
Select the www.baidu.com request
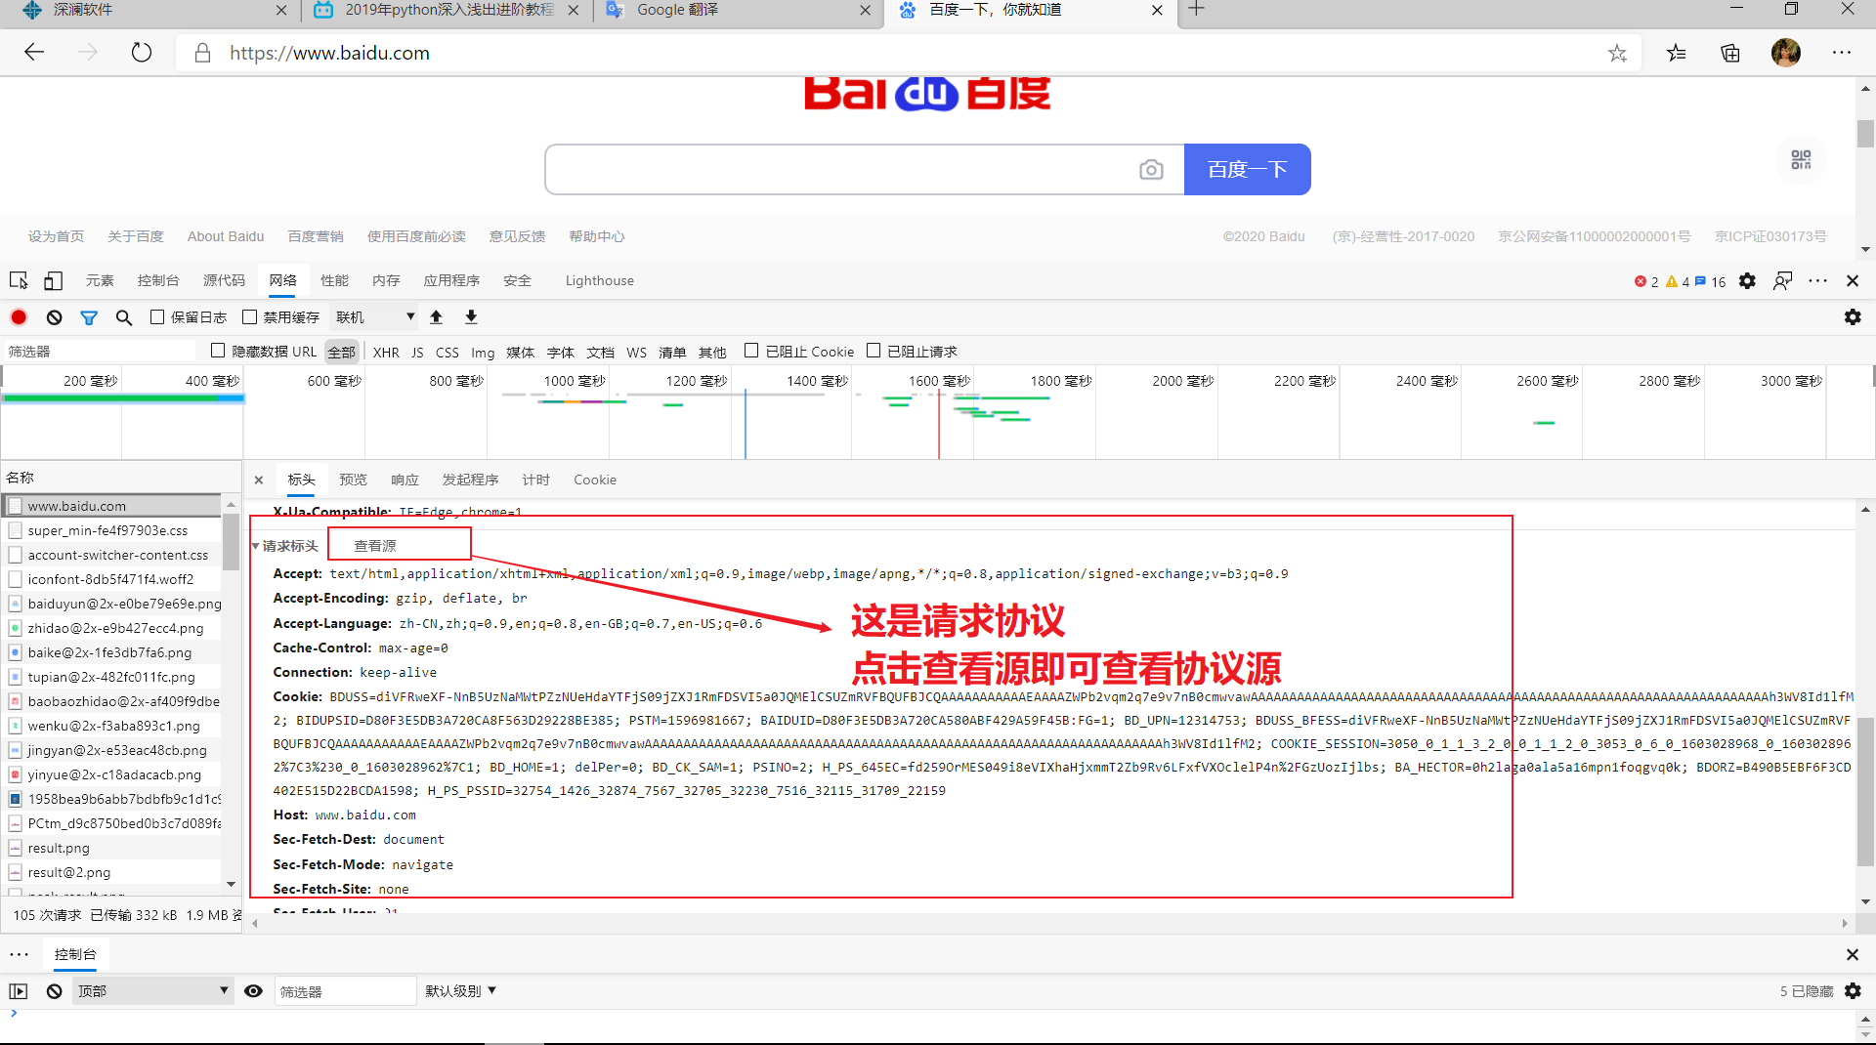[x=112, y=506]
